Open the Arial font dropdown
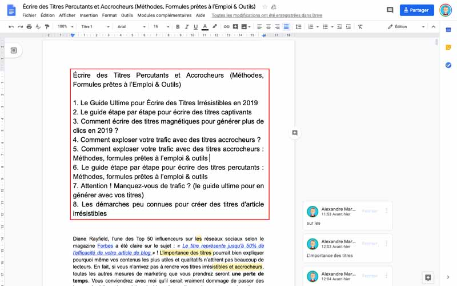 131,26
